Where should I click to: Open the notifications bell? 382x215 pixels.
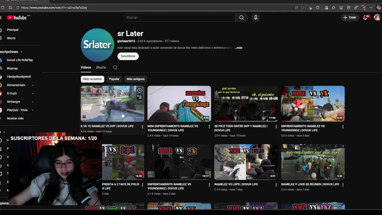click(x=365, y=18)
